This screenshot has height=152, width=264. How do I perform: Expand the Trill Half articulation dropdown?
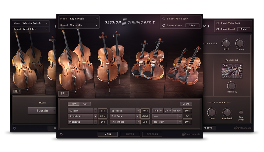point(180,122)
